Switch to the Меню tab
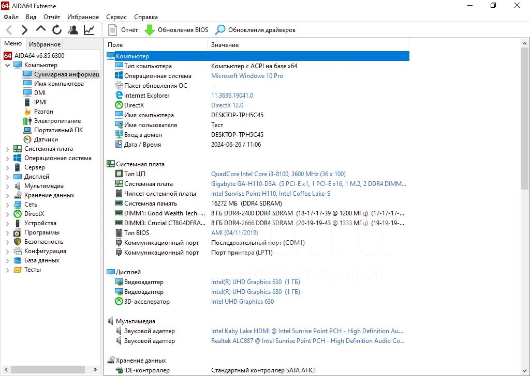This screenshot has height=376, width=530. pos(13,43)
